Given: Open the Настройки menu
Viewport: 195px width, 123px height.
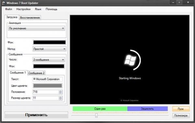Looking at the screenshot, I should click(x=23, y=9).
